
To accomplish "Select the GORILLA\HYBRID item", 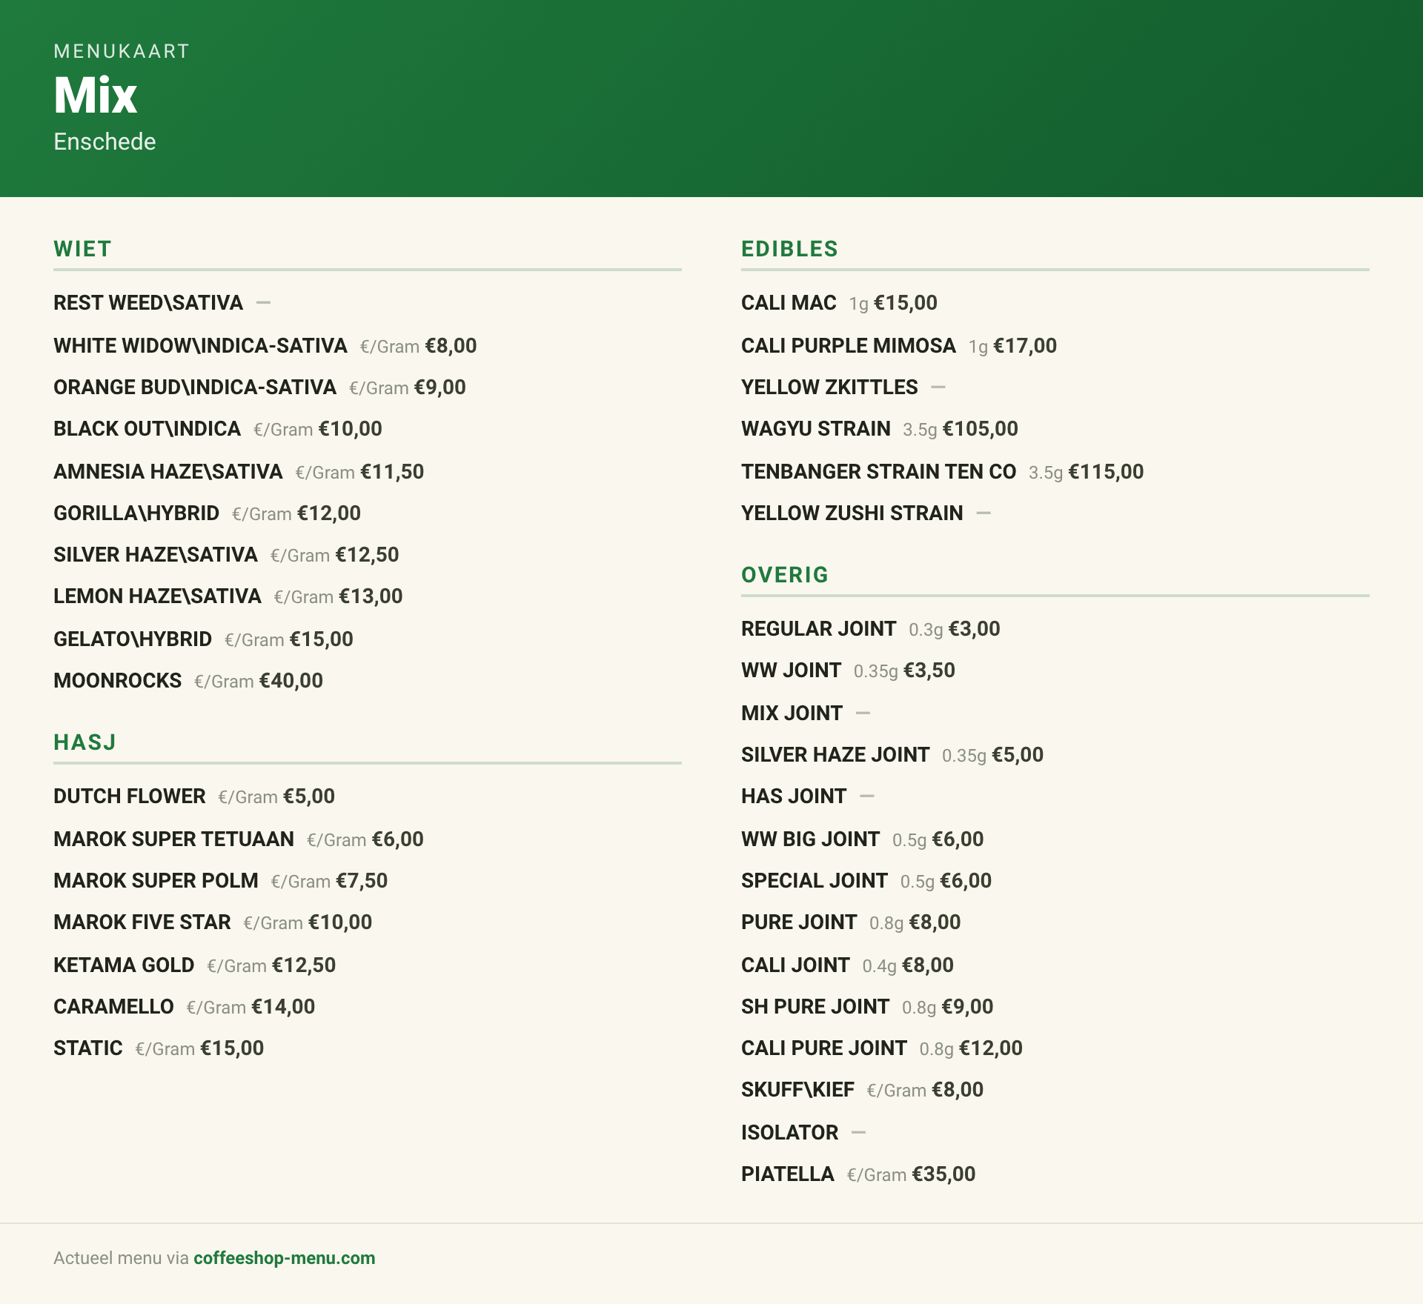I will pos(136,513).
